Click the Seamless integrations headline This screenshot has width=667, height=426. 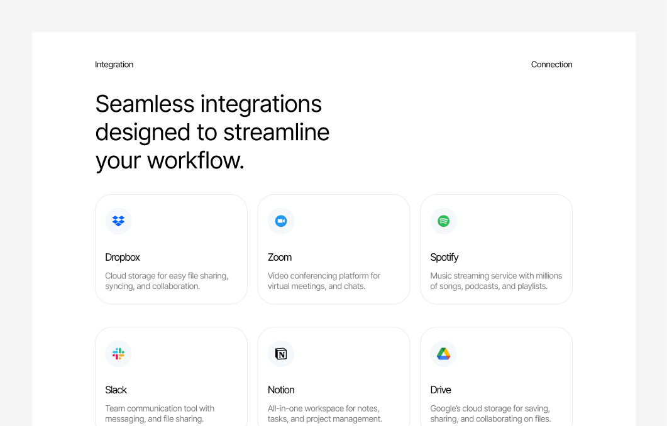(212, 132)
